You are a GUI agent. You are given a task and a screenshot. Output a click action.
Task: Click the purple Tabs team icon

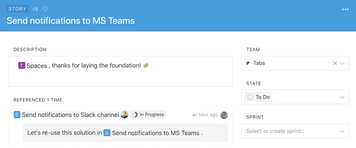(x=248, y=63)
